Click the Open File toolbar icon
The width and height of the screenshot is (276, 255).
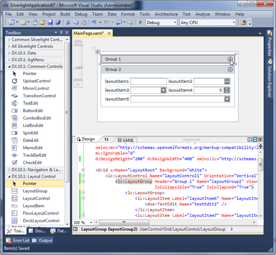(42, 22)
